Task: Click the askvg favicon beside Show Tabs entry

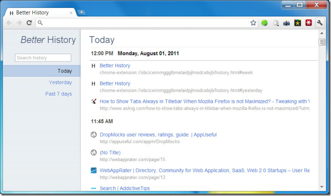Action: [x=94, y=101]
